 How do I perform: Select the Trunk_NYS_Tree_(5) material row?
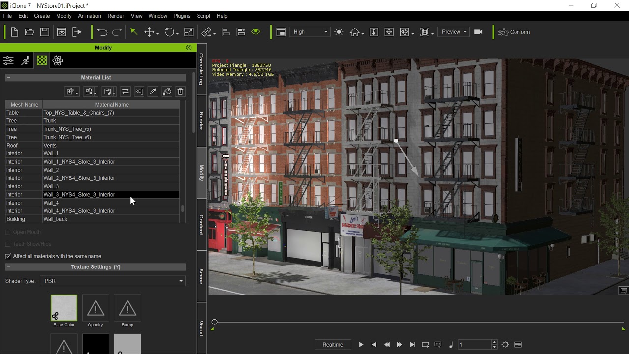pyautogui.click(x=92, y=129)
